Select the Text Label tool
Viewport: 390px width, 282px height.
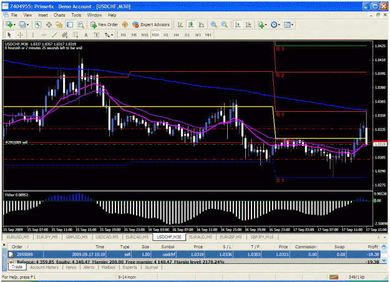tap(97, 35)
